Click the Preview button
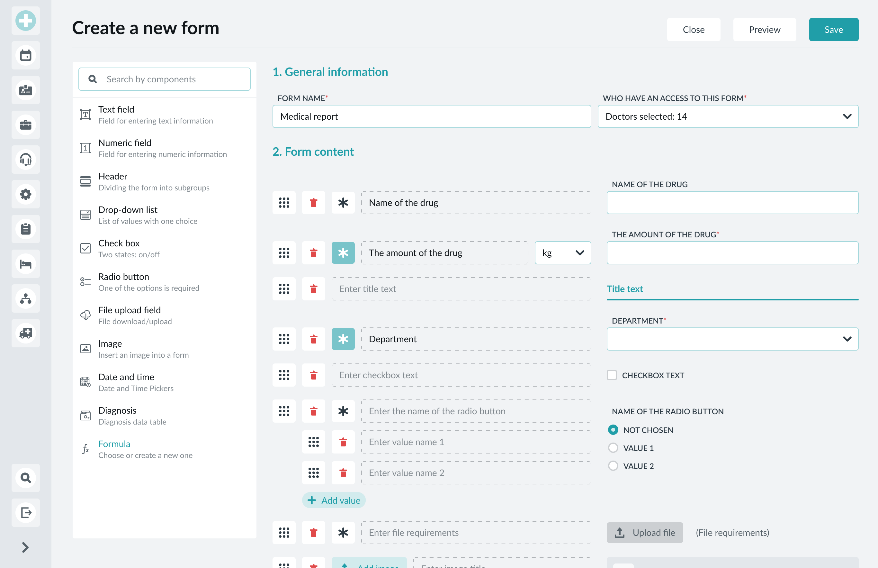The image size is (878, 568). (764, 30)
